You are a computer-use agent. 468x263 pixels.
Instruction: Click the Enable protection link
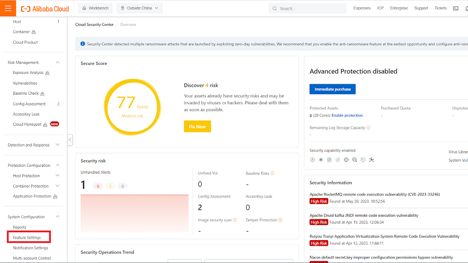pyautogui.click(x=347, y=115)
